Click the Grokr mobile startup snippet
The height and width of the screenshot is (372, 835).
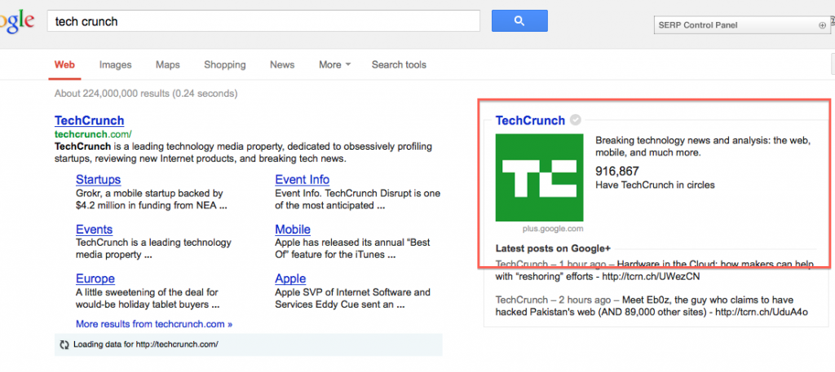pos(152,199)
